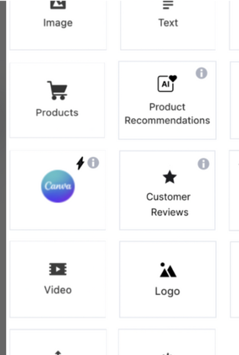239x355 pixels.
Task: Select the Text block lines icon
Action: tap(168, 5)
